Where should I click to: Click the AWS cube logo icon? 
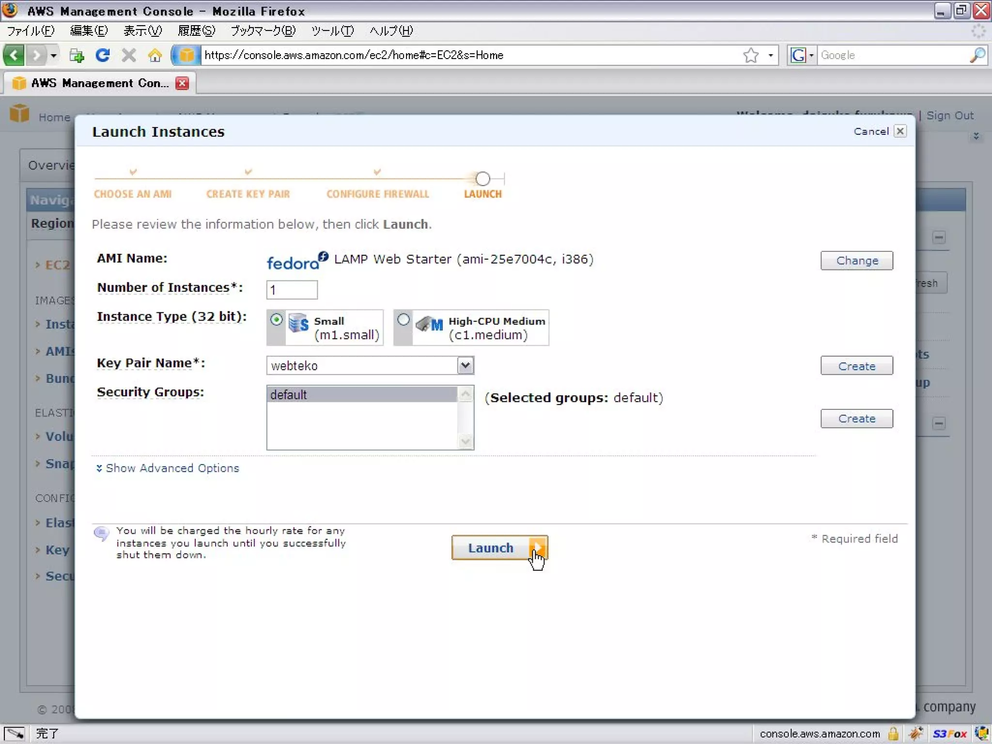click(19, 113)
